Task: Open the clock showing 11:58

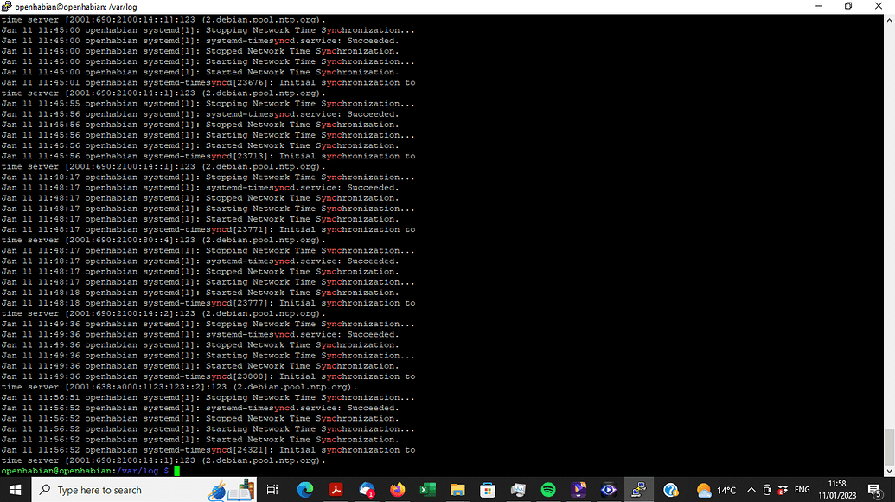Action: click(x=836, y=489)
